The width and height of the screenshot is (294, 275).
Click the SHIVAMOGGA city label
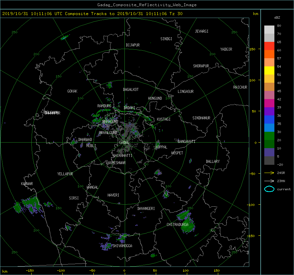pos(122,246)
